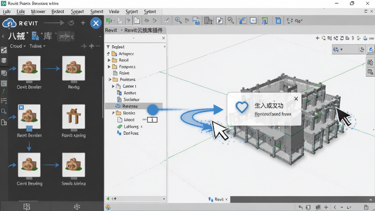Toggle the checkbox on Reırt Berıilen thumbnail
375x211 pixels.
tap(21, 107)
